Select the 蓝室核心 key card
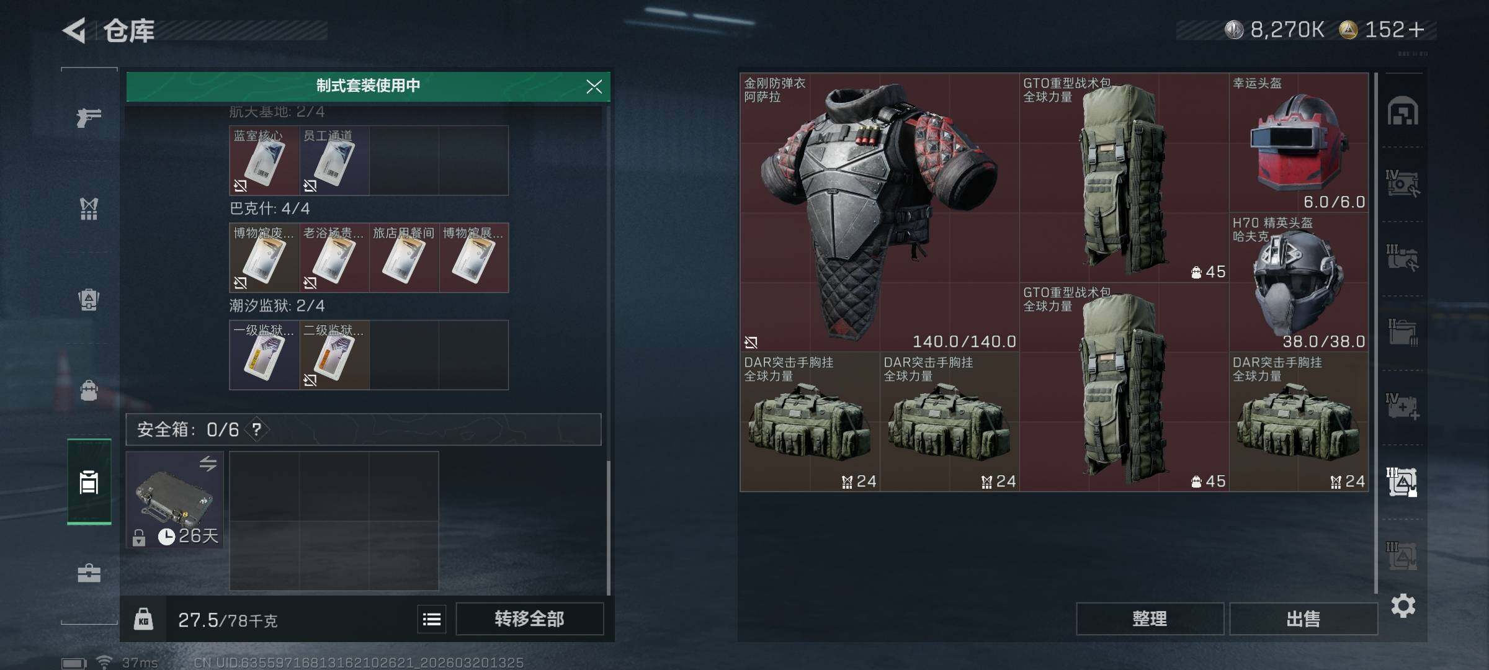Screen dimensions: 1489x670 (x=264, y=161)
